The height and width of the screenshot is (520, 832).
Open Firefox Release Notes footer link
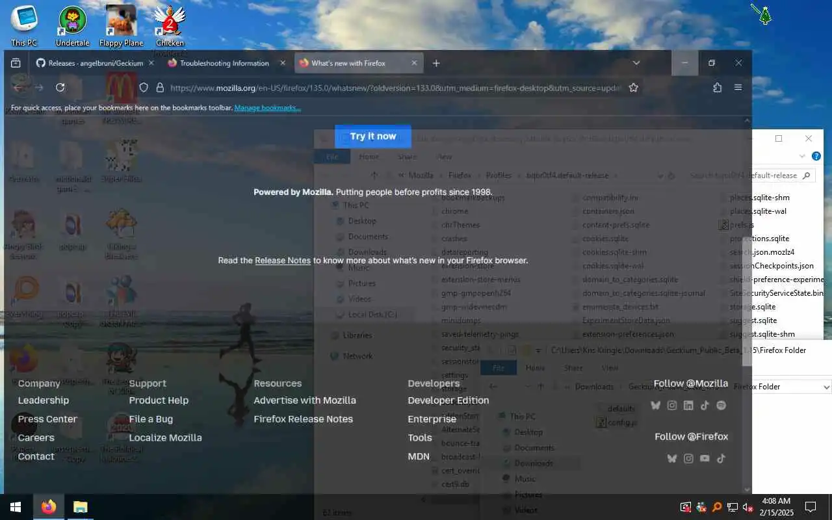tap(304, 419)
